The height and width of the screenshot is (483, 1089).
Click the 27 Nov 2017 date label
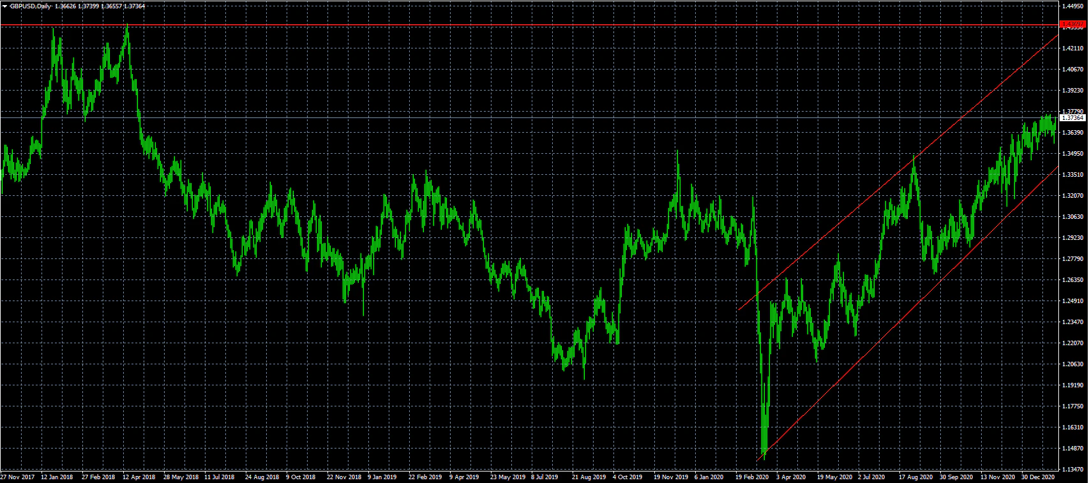[x=17, y=477]
